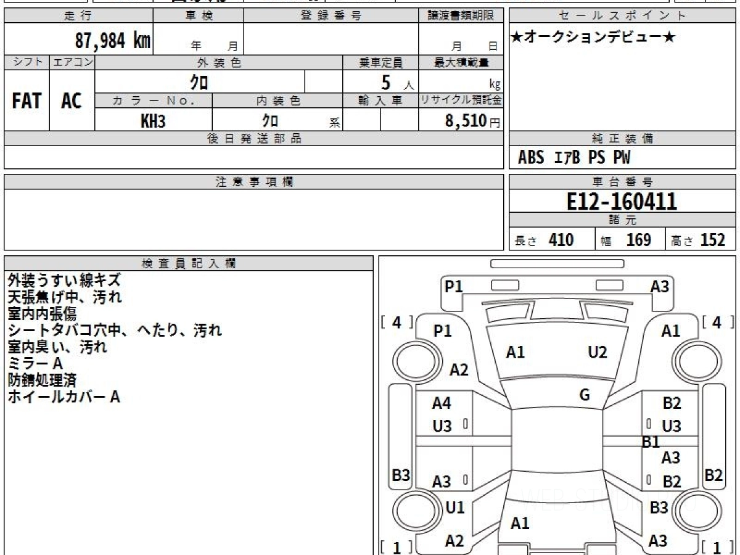Select the 後日発送部品 header
The width and height of the screenshot is (740, 555).
253,139
